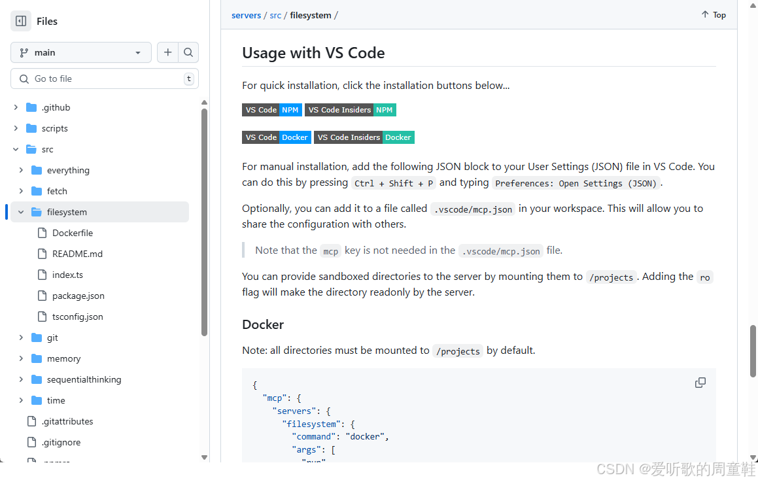Open the tsconfig.json file

click(77, 317)
